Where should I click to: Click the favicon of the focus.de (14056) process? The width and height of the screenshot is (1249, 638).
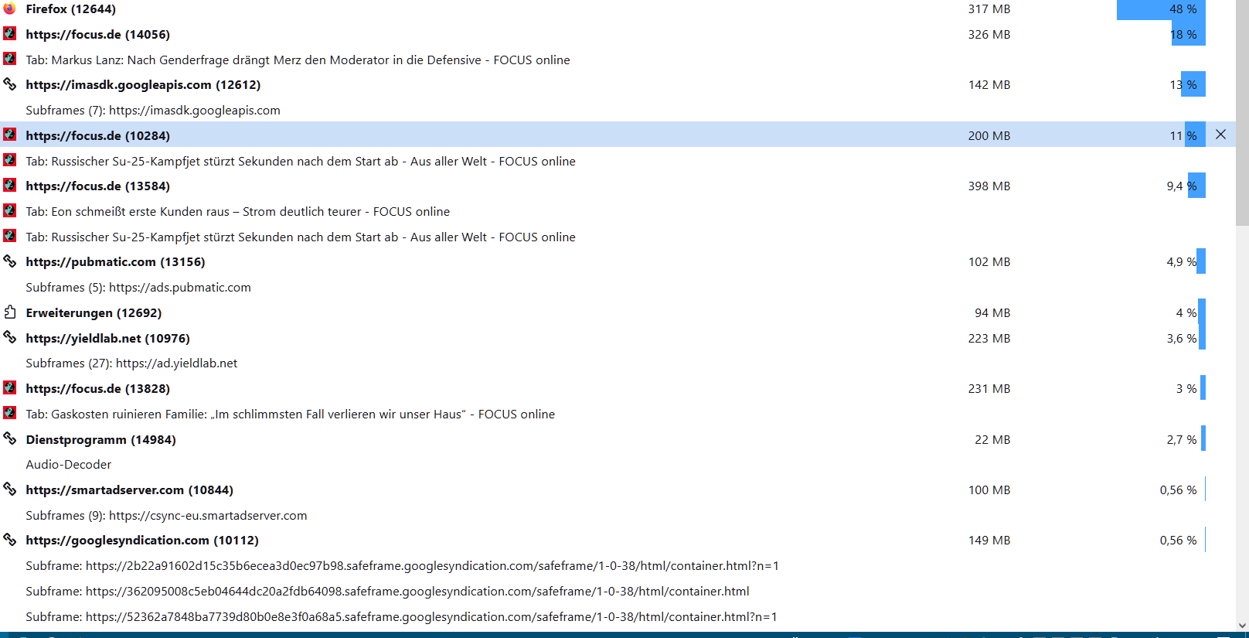pos(9,33)
